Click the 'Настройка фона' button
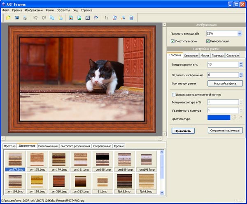This screenshot has width=247, height=204. [225, 83]
